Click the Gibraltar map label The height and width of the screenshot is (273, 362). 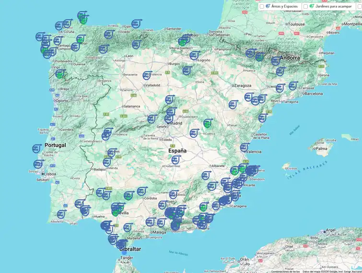(x=130, y=249)
